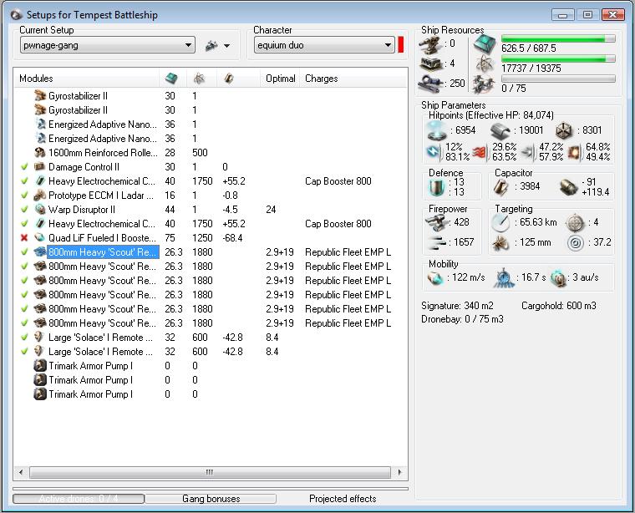Click the CPU usage progress bar
The height and width of the screenshot is (513, 635).
pos(558,38)
